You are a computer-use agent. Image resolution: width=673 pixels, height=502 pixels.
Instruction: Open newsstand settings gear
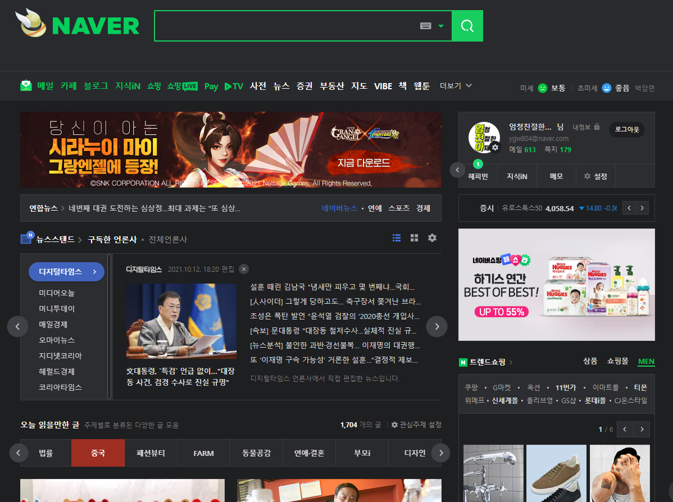point(432,238)
